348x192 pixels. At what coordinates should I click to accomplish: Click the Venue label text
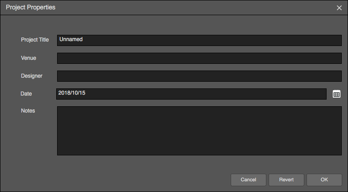point(29,58)
